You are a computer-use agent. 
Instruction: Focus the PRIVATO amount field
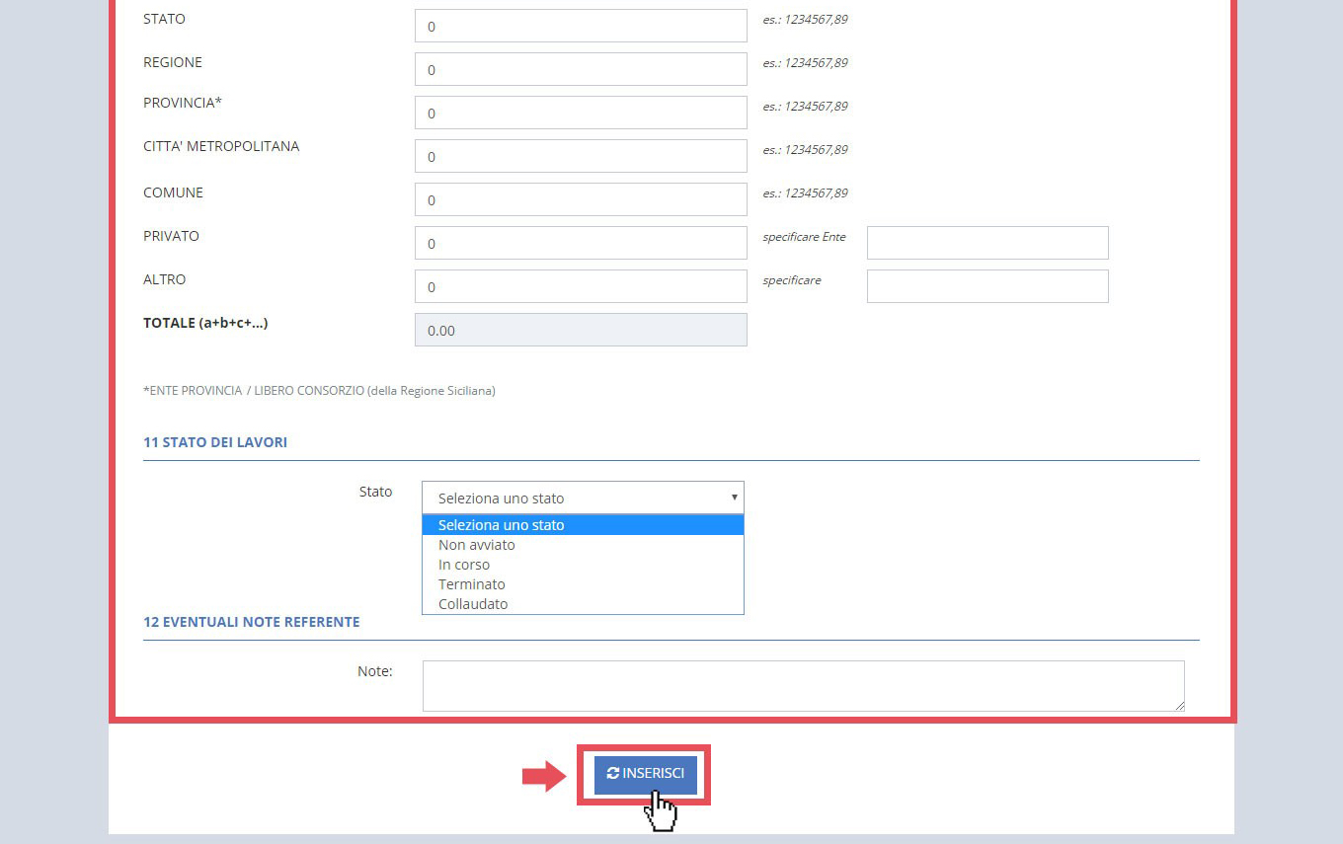[x=581, y=244]
